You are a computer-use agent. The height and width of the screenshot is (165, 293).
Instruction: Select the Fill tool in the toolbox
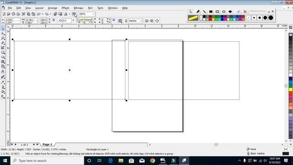[x=3, y=92]
